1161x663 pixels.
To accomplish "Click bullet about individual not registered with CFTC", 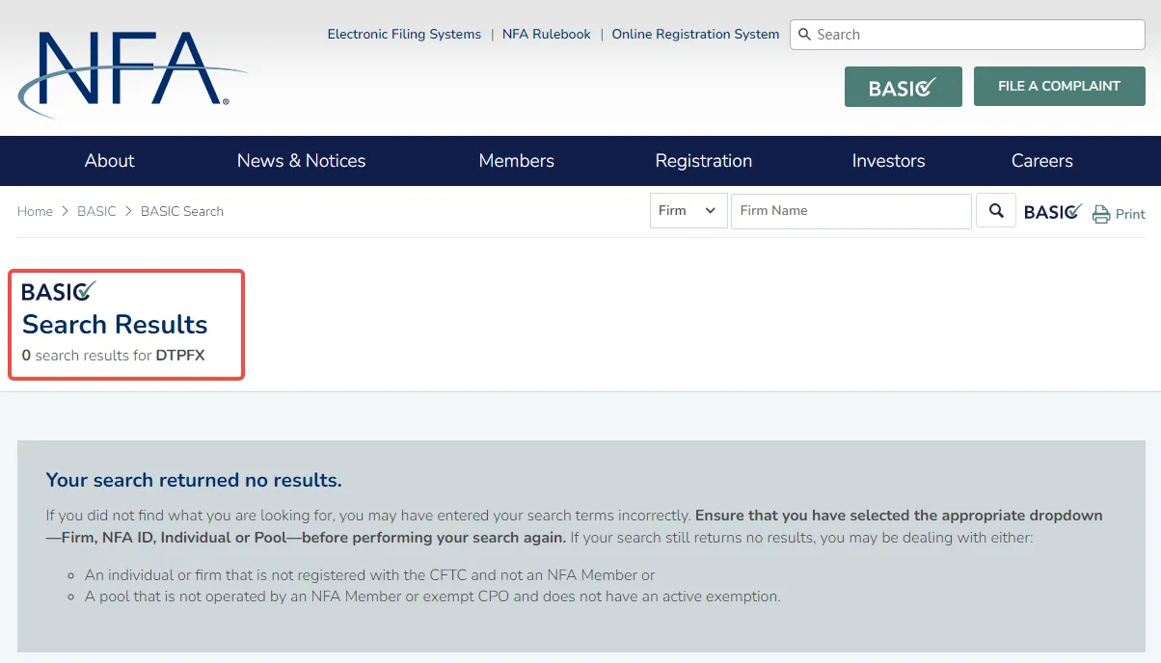I will (x=369, y=575).
